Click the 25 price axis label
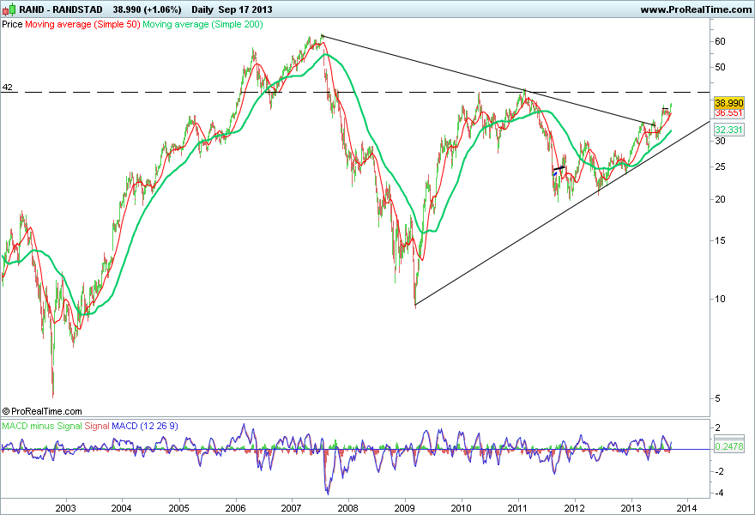The height and width of the screenshot is (515, 755). [720, 167]
